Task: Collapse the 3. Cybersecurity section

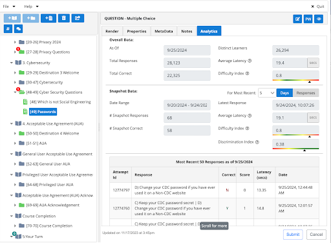Action: coord(12,63)
